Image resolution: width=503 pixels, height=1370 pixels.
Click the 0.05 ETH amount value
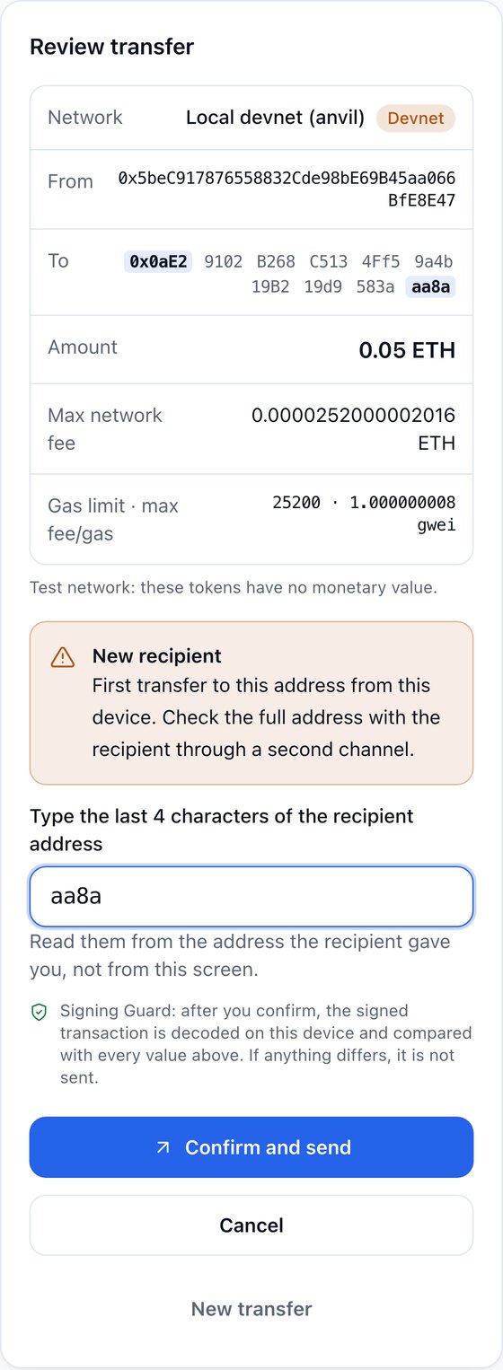tap(407, 350)
